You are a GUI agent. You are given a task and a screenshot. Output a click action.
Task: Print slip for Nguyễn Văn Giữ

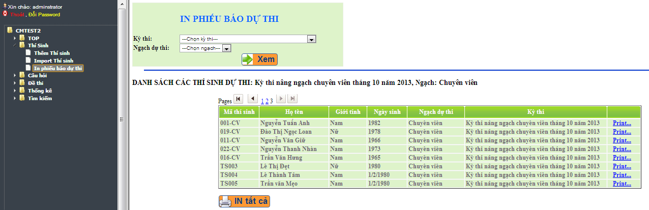click(x=622, y=140)
